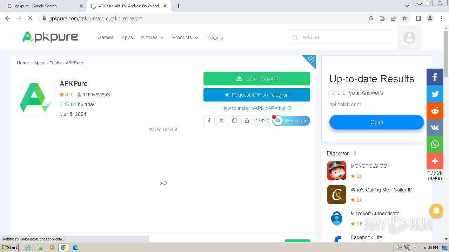The image size is (449, 252).
Task: Stop loading the page with X button
Action: (x=30, y=18)
